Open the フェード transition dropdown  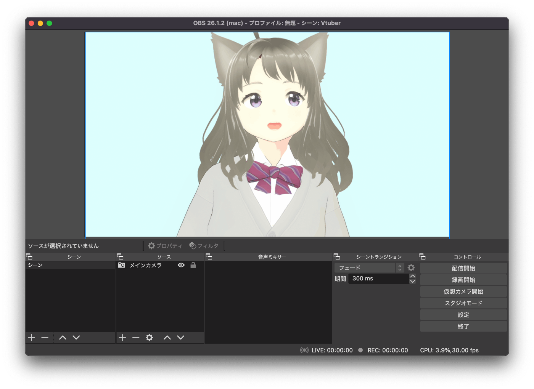369,268
